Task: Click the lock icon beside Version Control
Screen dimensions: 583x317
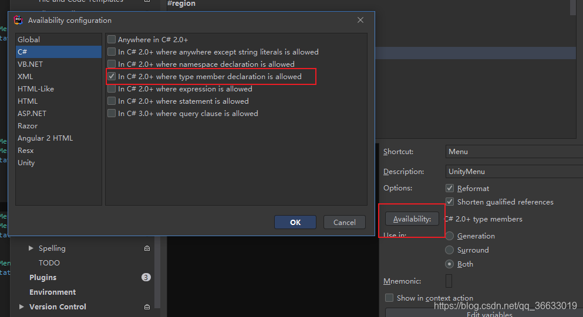Action: pos(147,307)
